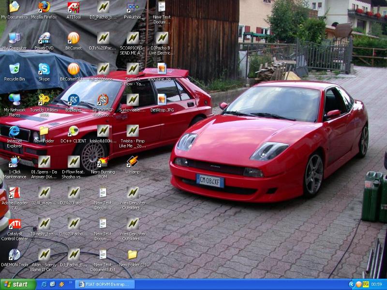The height and width of the screenshot is (290, 387).
Task: Select the Winamp desktop icon
Action: coord(133,162)
